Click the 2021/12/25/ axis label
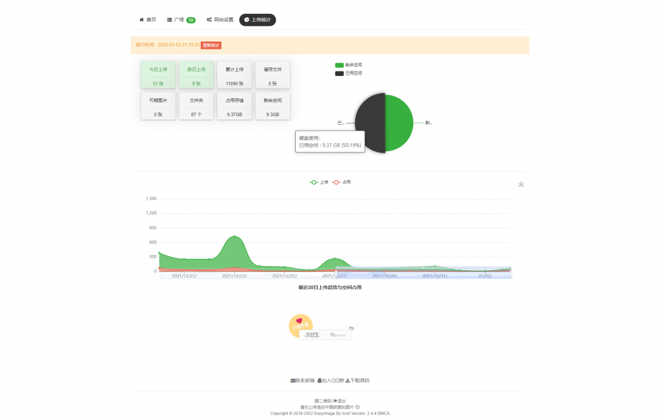 pyautogui.click(x=284, y=276)
